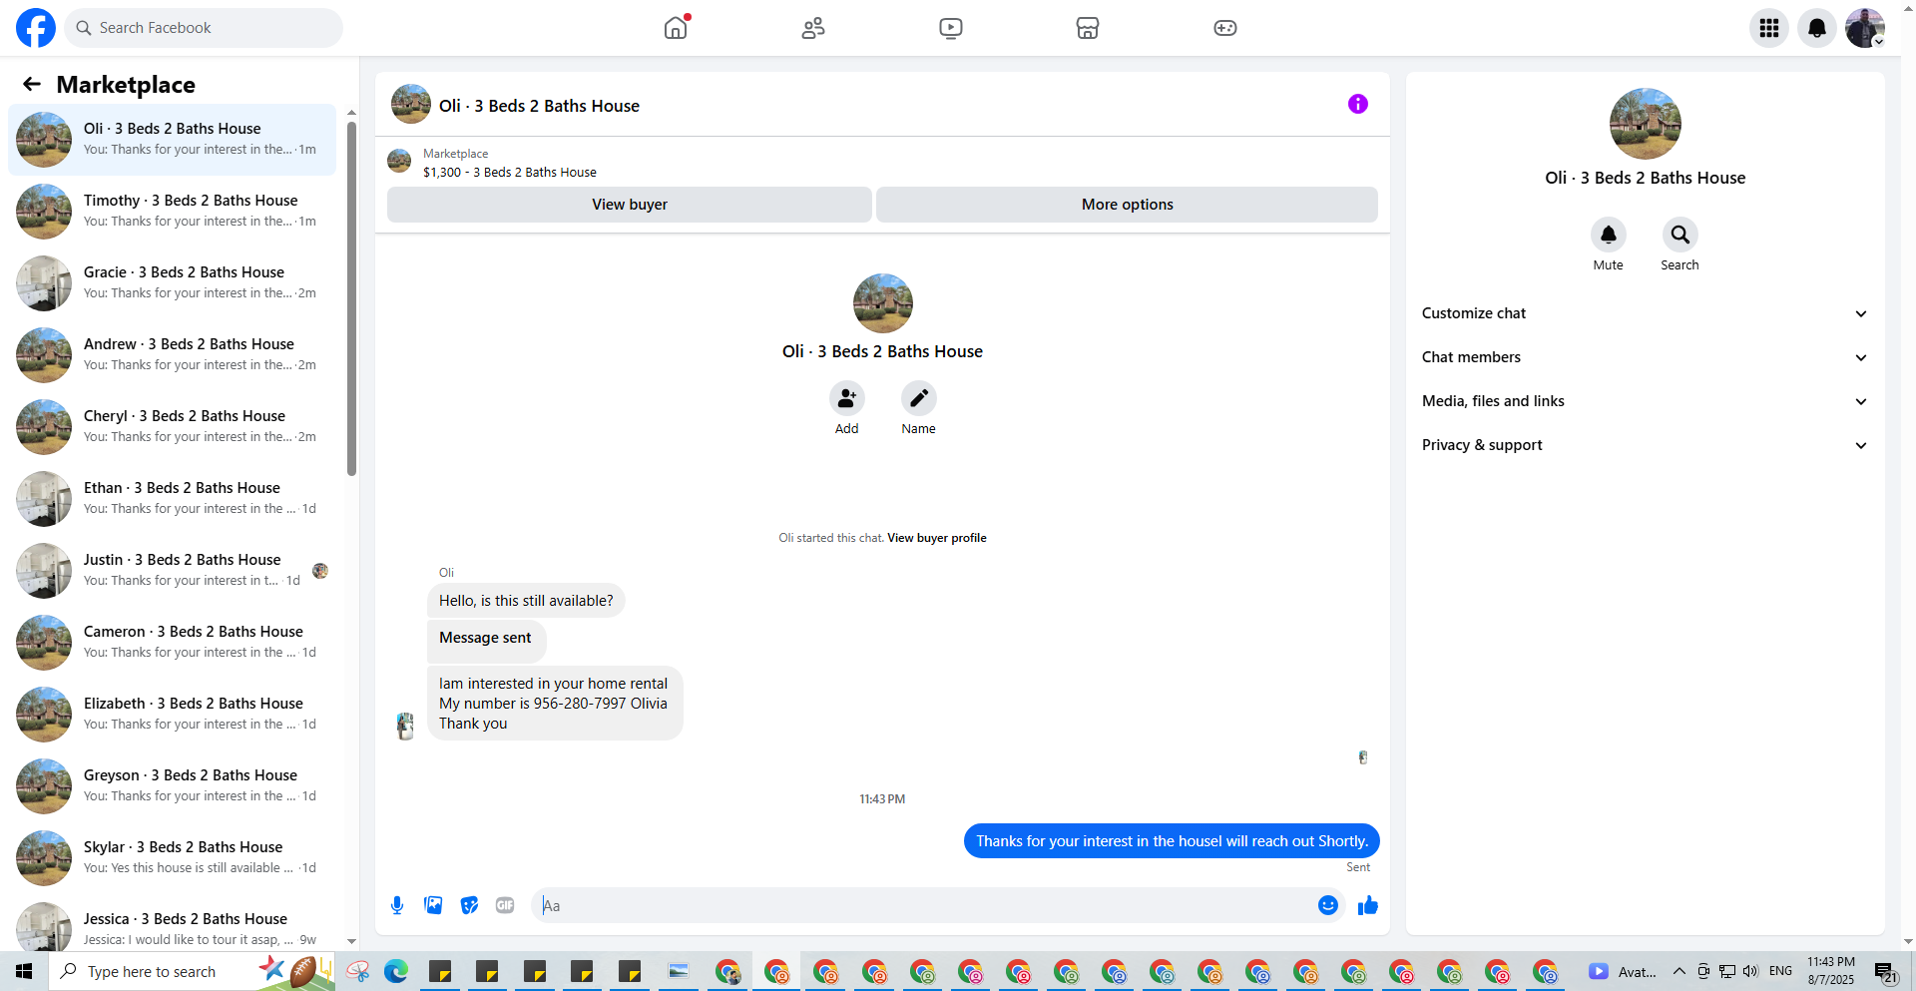Open Microsoft Edge in taskbar
1916x991 pixels.
click(x=396, y=971)
